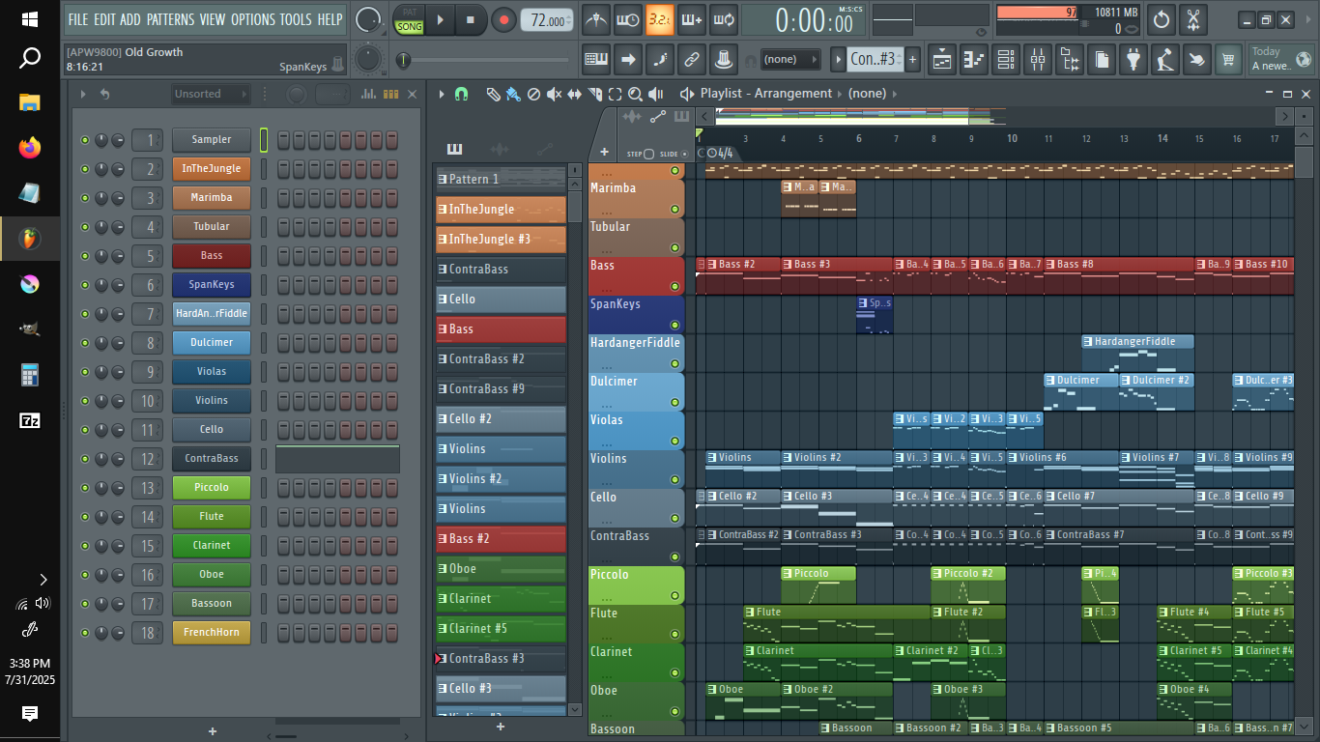The image size is (1320, 742).
Task: Toggle the playlist snap magnet icon
Action: pyautogui.click(x=461, y=94)
